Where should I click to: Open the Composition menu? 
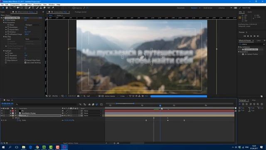15,5
